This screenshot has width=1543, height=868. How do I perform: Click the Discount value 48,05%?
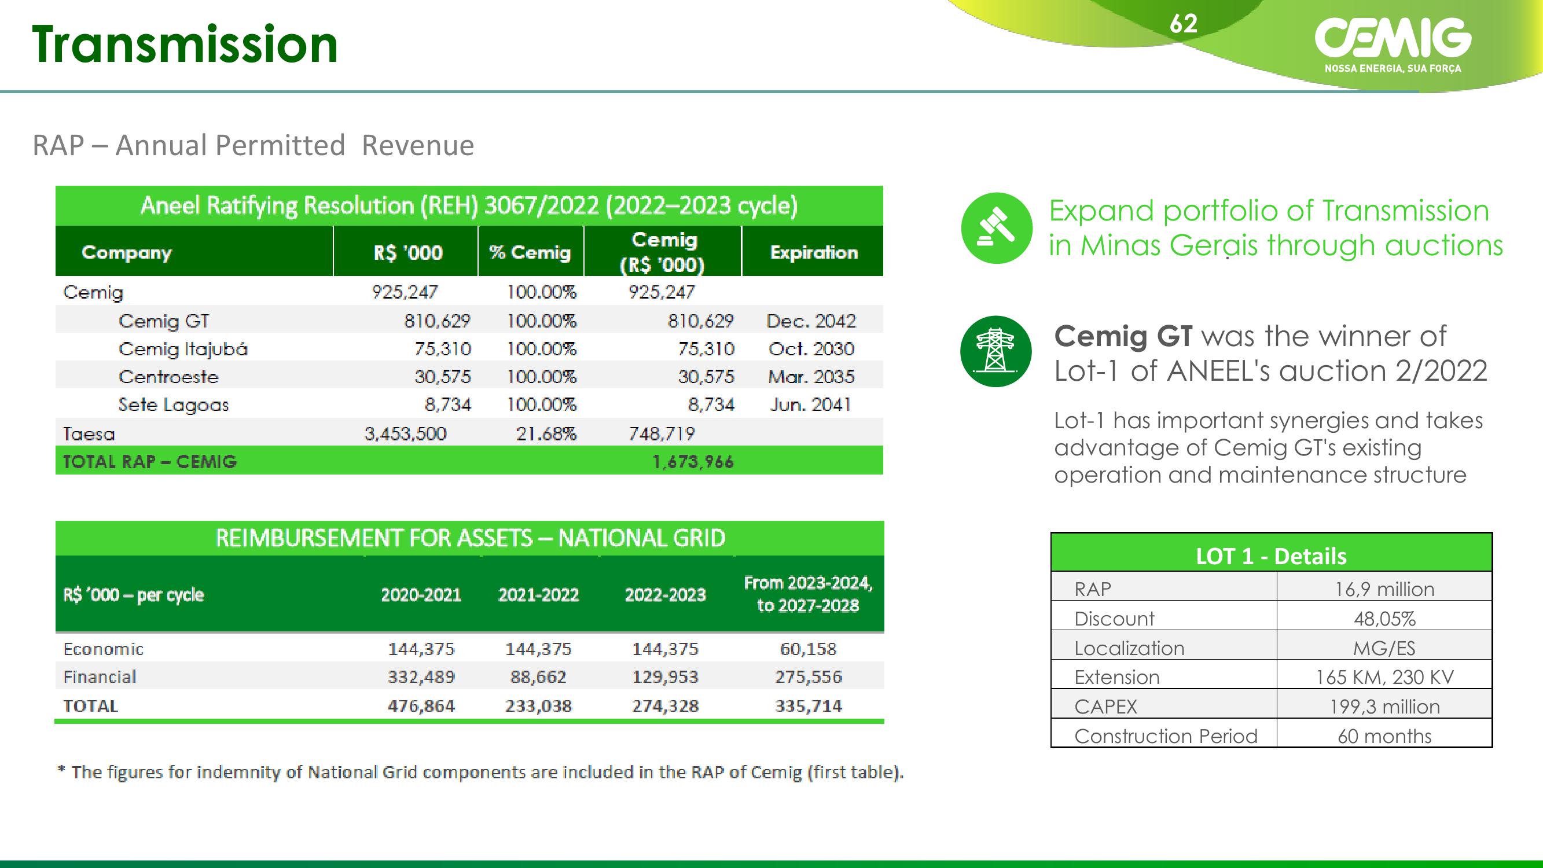coord(1384,619)
